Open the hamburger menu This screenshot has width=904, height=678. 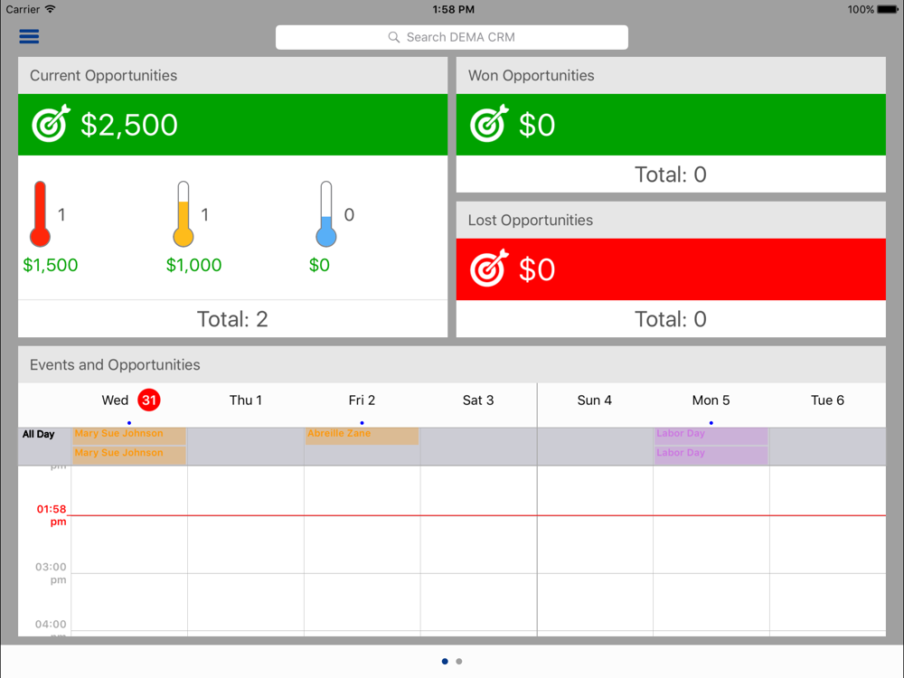(29, 37)
